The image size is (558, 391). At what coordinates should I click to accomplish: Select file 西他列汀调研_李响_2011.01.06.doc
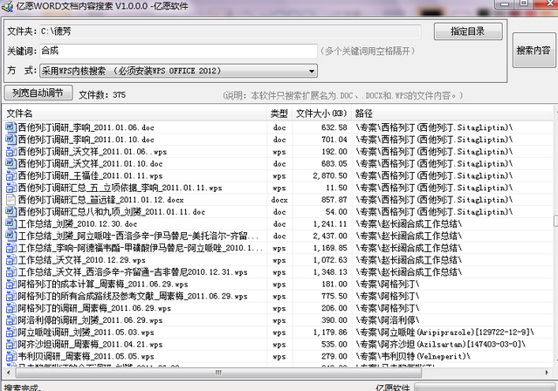click(x=86, y=127)
